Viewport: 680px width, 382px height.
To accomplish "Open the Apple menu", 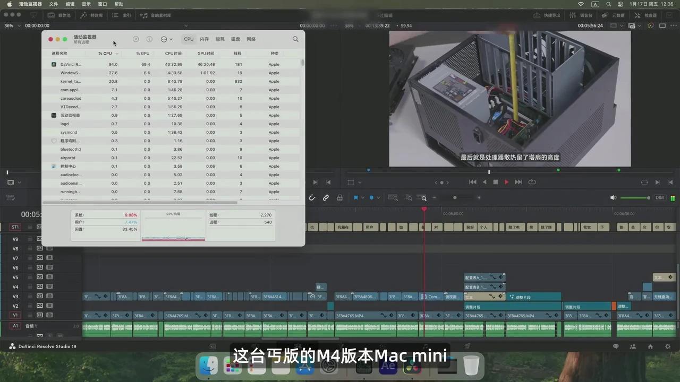I will [9, 4].
